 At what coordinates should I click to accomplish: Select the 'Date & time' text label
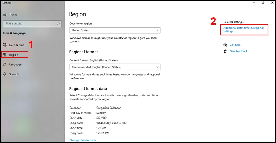click(17, 45)
